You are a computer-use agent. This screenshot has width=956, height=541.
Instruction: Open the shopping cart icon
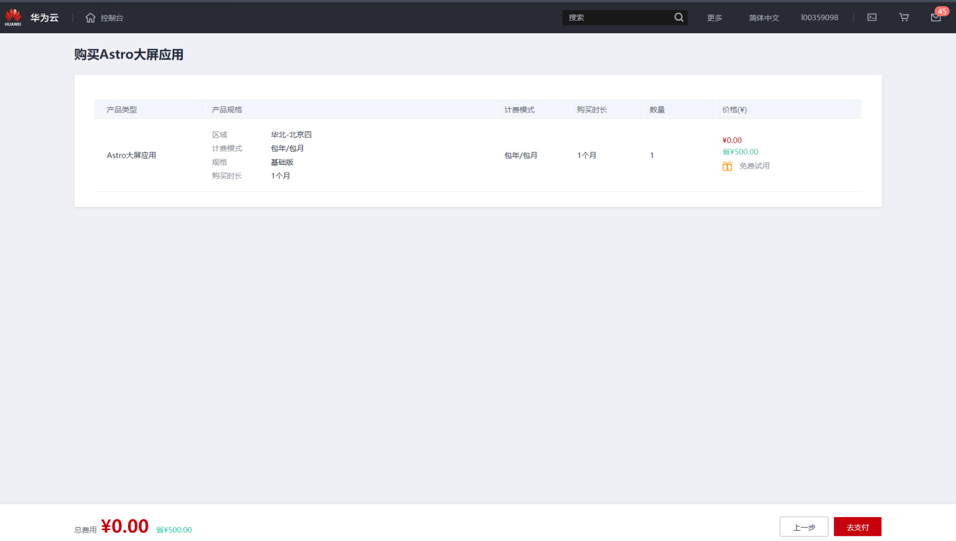pyautogui.click(x=904, y=18)
